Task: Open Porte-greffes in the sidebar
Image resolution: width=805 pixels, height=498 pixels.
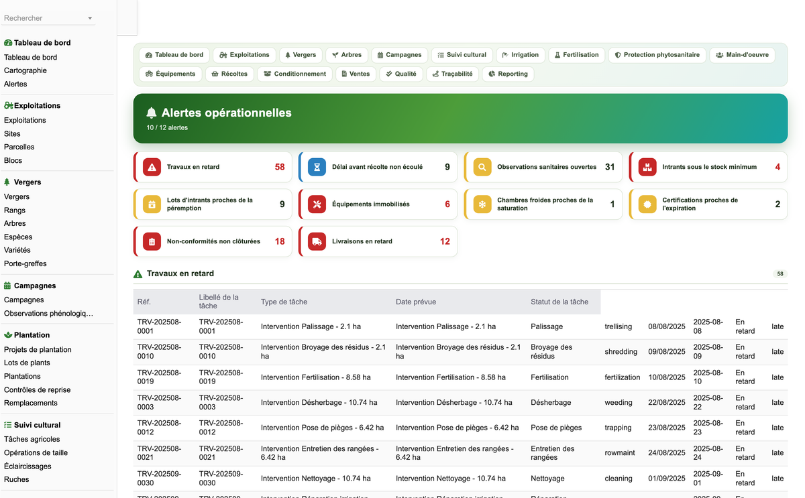Action: click(25, 263)
